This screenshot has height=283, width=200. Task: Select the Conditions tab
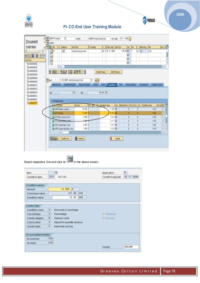(x=112, y=85)
